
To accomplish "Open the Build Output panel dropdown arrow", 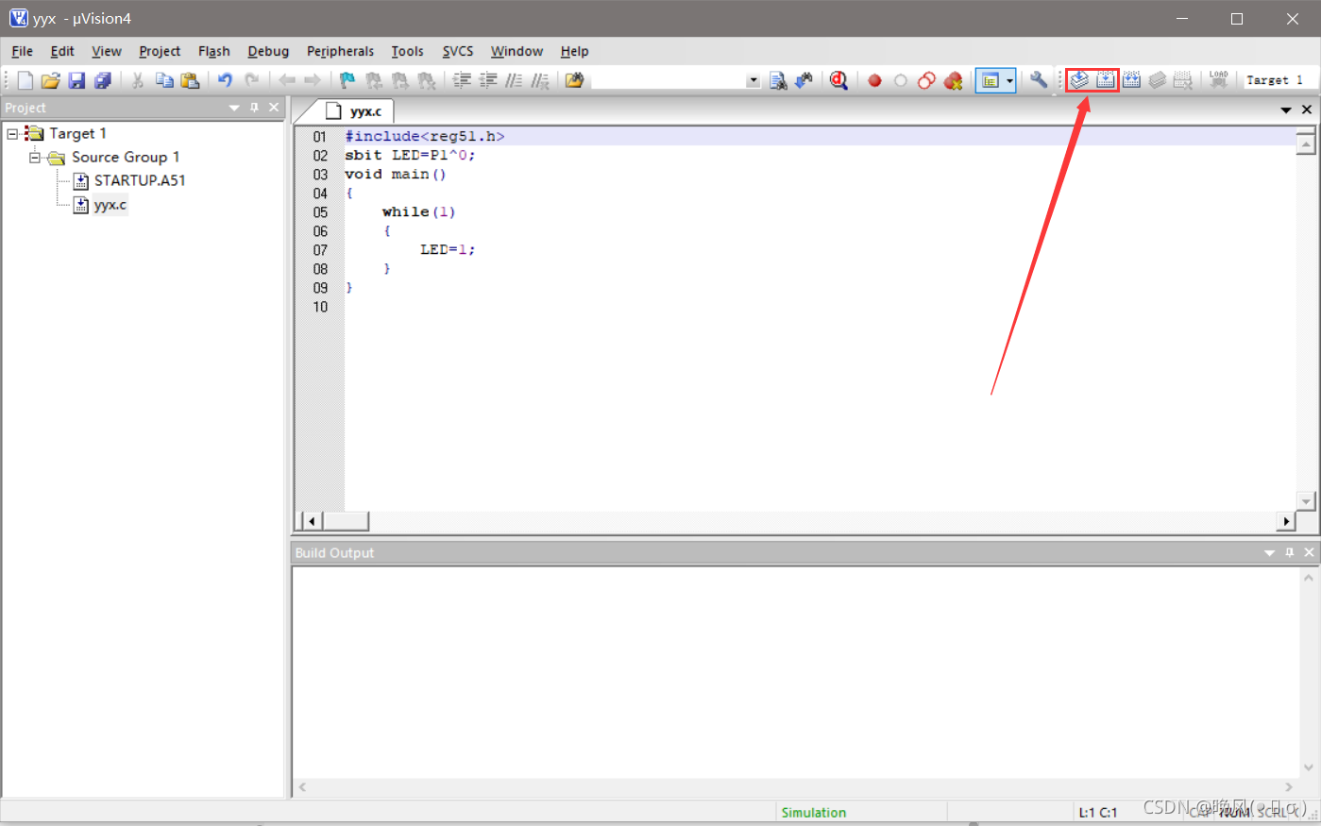I will [1269, 553].
